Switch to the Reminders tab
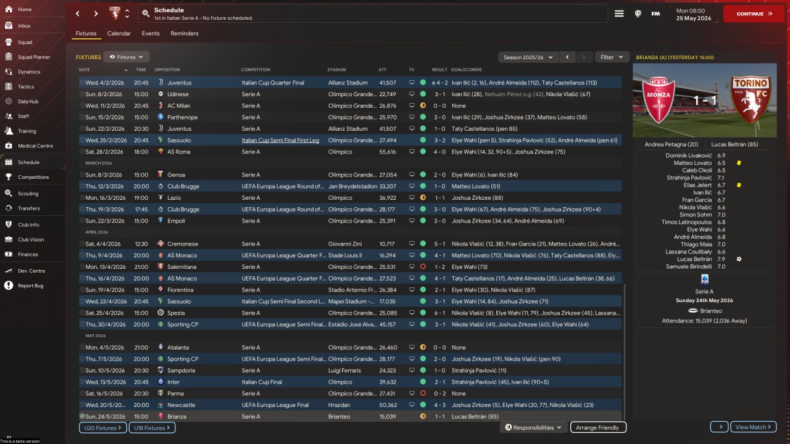Image resolution: width=790 pixels, height=444 pixels. point(185,33)
